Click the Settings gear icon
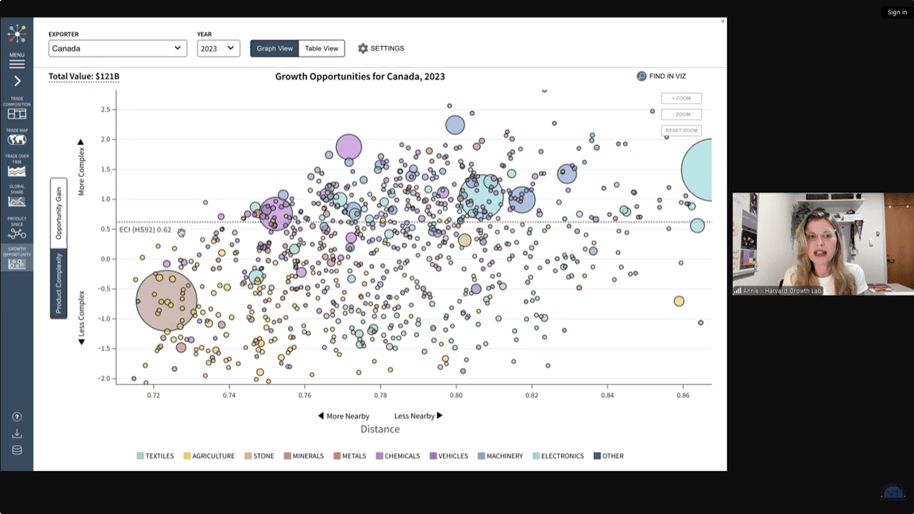 (x=362, y=48)
